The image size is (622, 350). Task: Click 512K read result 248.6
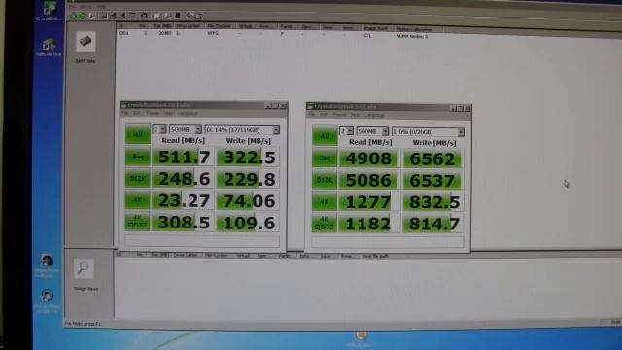[184, 179]
